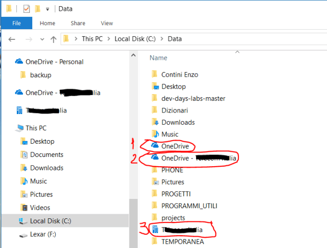Open the File menu tab
Screen dimensions: 327x248
tap(16, 23)
